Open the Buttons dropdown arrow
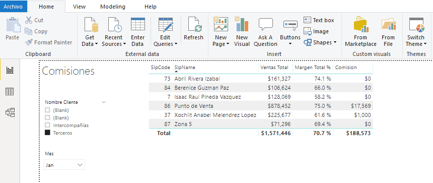The width and height of the screenshot is (433, 183). pyautogui.click(x=290, y=44)
